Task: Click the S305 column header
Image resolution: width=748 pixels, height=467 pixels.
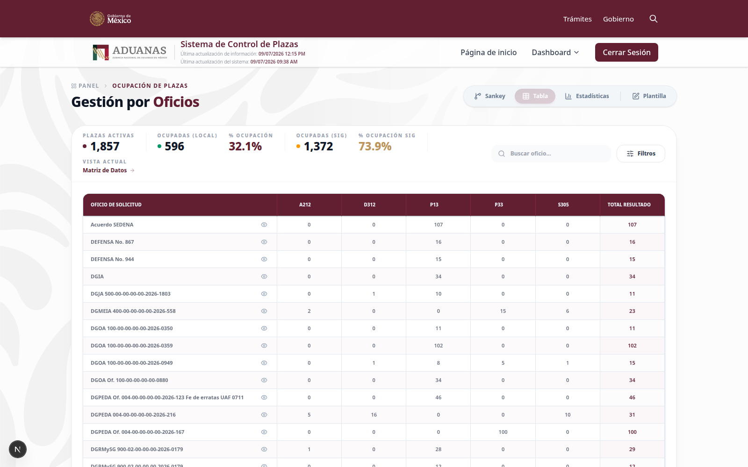Action: click(568, 205)
